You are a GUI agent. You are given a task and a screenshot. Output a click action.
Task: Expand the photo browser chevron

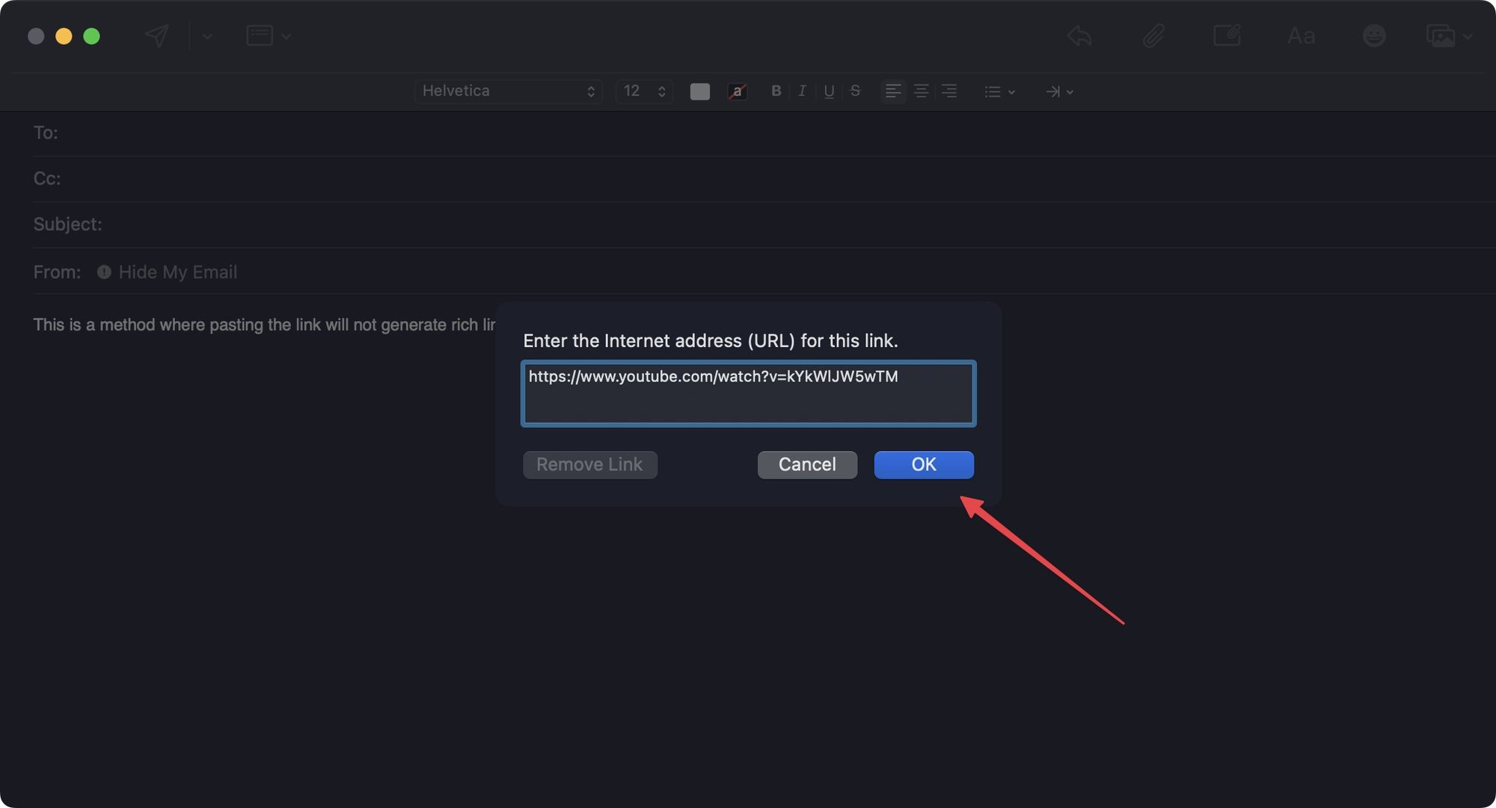pos(1468,36)
